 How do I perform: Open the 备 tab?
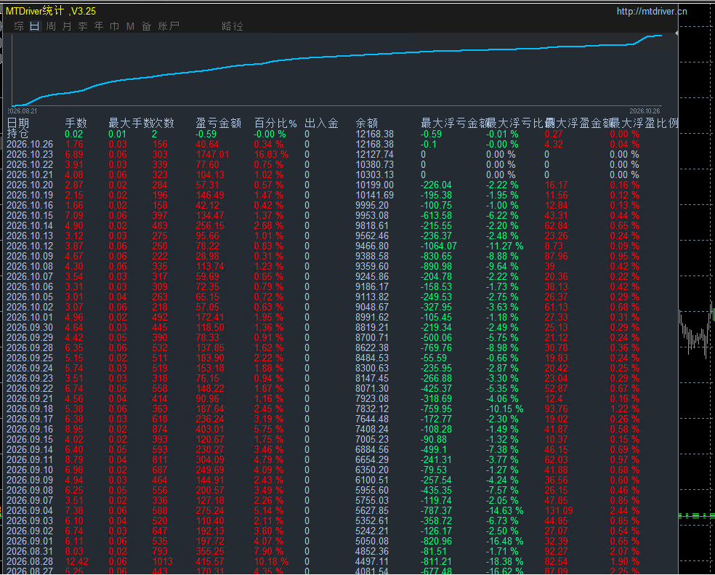tap(146, 26)
